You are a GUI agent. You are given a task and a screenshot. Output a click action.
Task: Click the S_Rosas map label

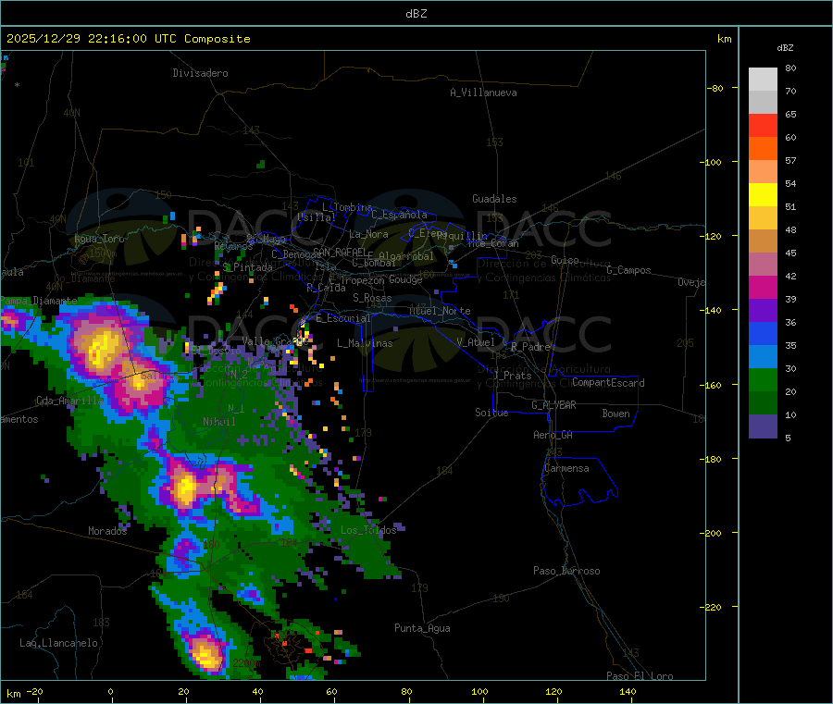tap(372, 298)
